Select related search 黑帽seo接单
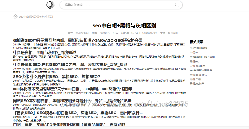Viewport: 249px width, 129px height. [197, 84]
